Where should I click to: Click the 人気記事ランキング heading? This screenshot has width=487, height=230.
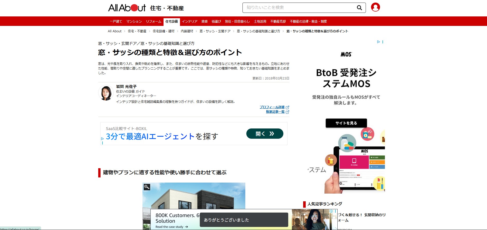[325, 204]
